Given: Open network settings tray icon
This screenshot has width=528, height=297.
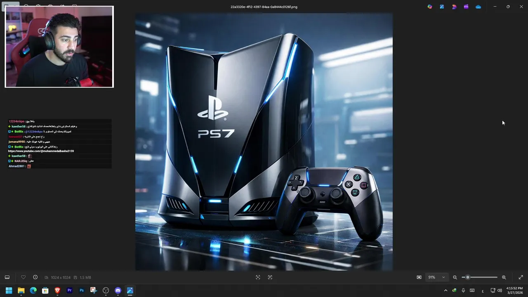Looking at the screenshot, I should click(x=493, y=290).
